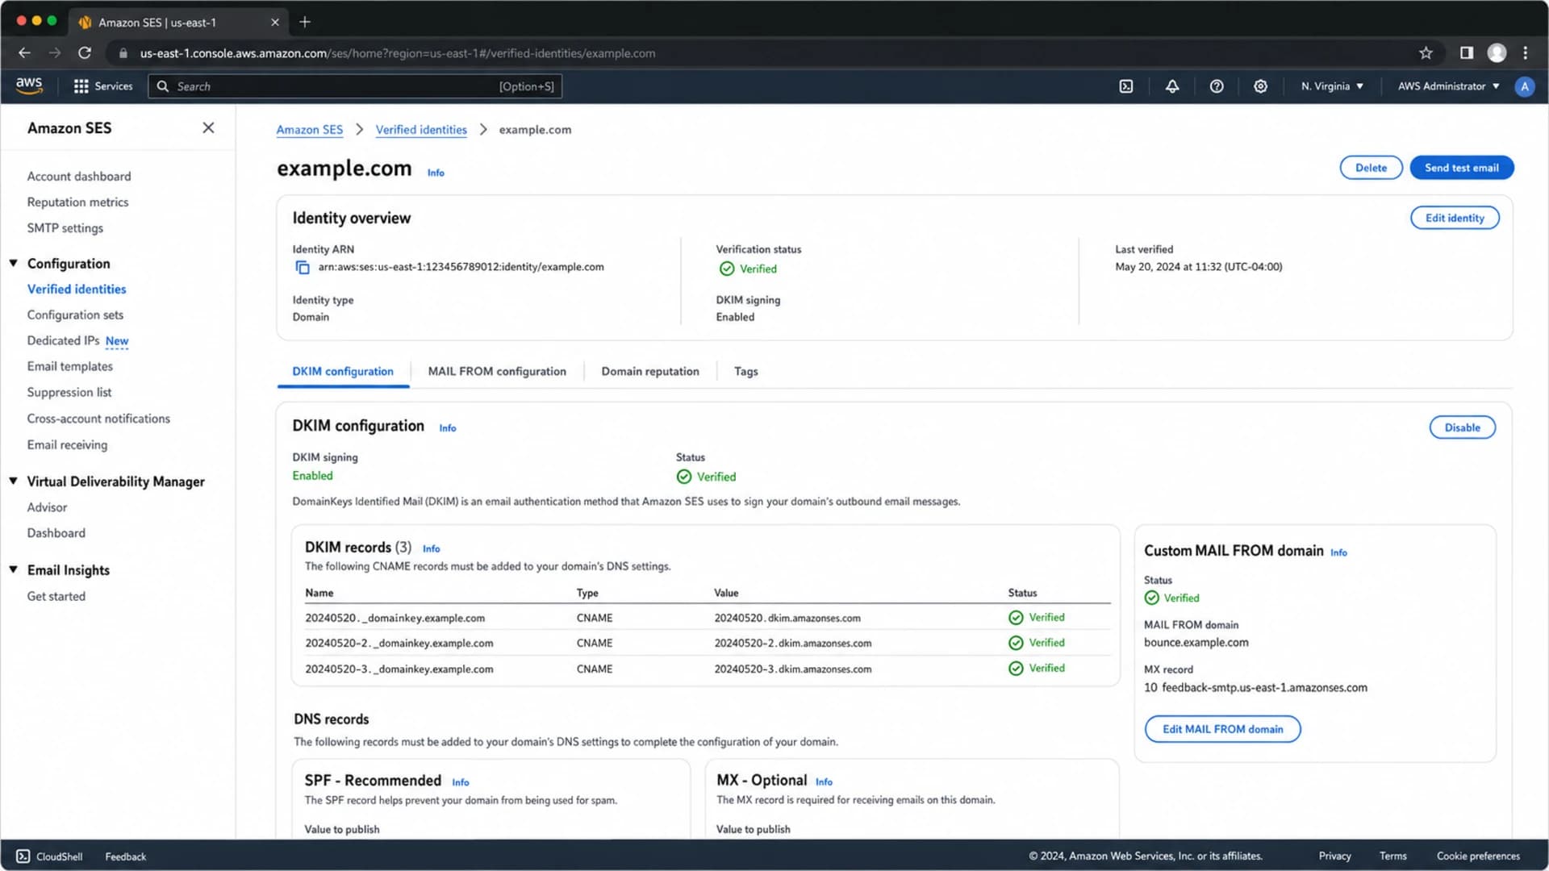Open Info link for MX - Optional
Image resolution: width=1549 pixels, height=871 pixels.
[824, 782]
